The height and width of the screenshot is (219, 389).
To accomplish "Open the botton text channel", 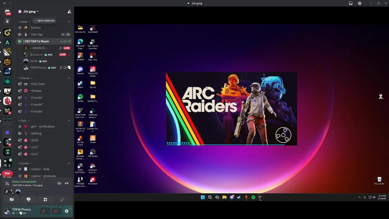I will [44, 27].
